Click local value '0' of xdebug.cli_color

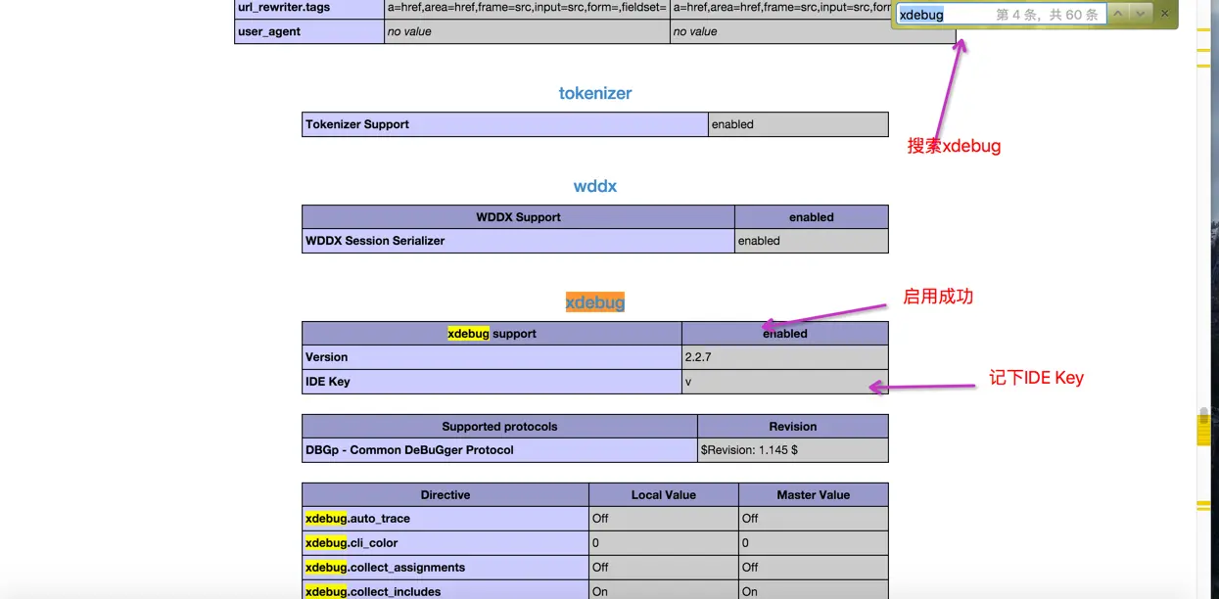tap(664, 543)
